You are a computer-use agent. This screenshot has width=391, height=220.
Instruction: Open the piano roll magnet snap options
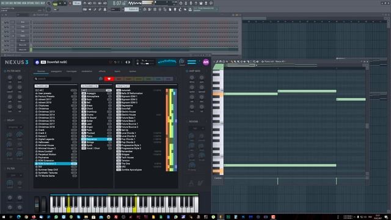coord(221,61)
